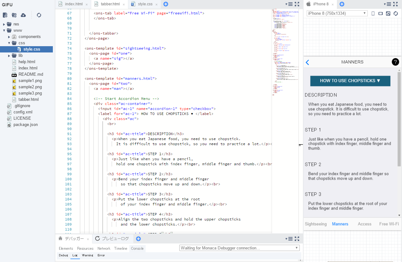Tap the back arrow in MANNERS preview
The width and height of the screenshot is (402, 262).
coord(308,62)
